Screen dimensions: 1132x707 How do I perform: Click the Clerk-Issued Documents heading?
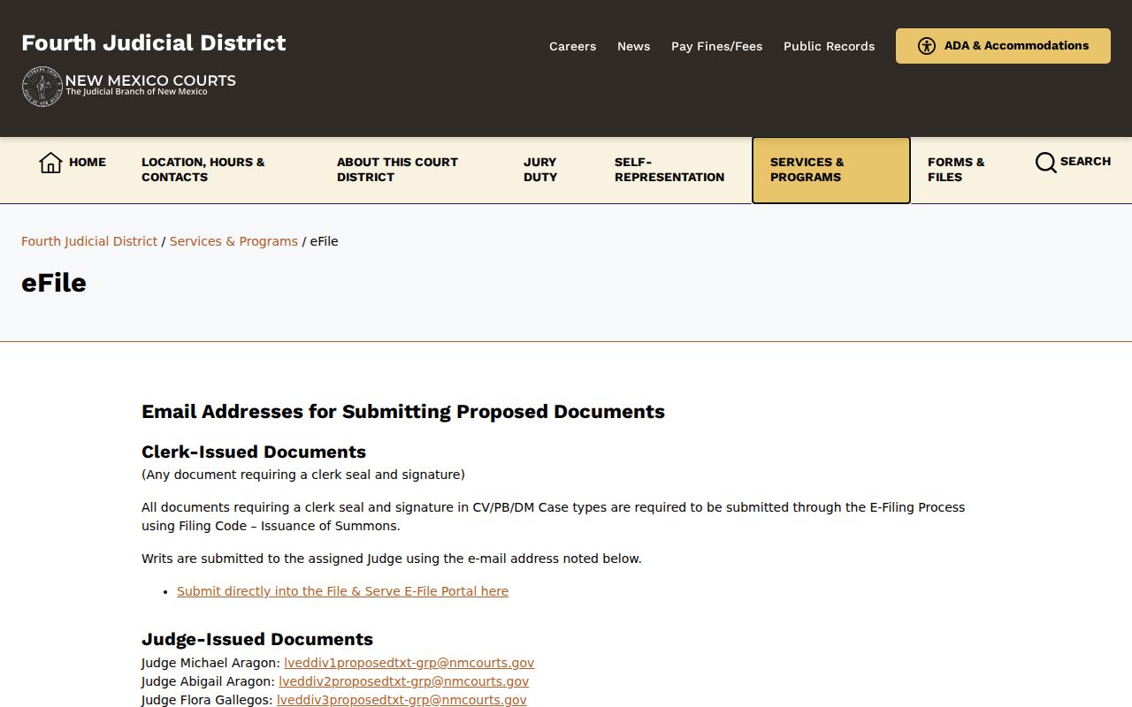254,452
